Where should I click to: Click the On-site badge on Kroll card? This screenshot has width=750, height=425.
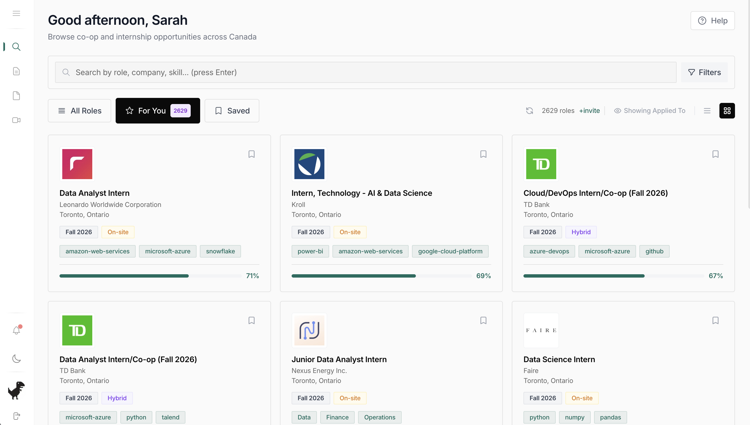(x=350, y=232)
